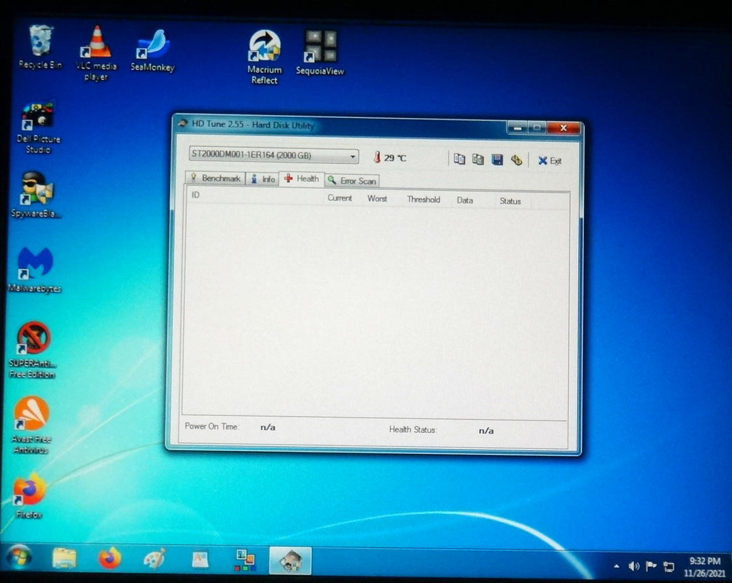Copy screenshot to clipboard in HD Tune
Image resolution: width=732 pixels, height=583 pixels.
click(x=478, y=160)
